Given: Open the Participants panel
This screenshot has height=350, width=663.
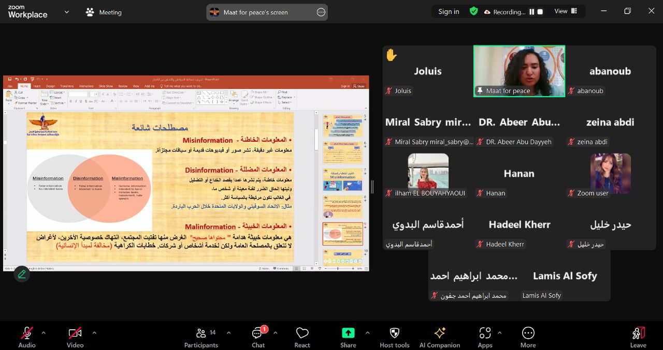Looking at the screenshot, I should pos(201,333).
